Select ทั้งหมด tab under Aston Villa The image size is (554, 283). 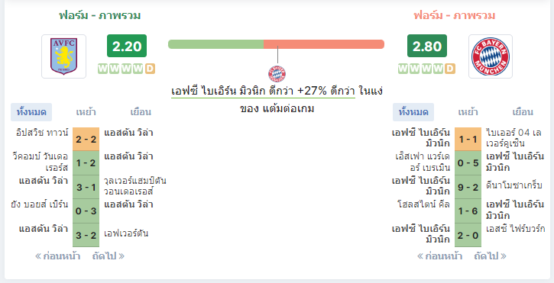pos(31,112)
